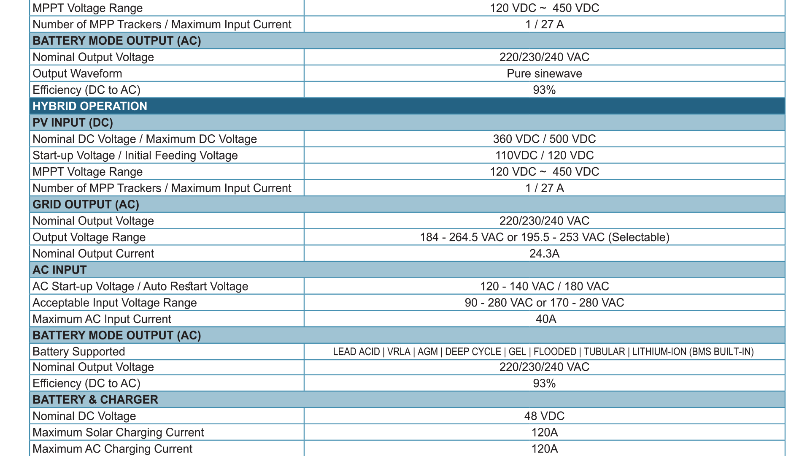Click the '48 VDC' value

click(544, 416)
